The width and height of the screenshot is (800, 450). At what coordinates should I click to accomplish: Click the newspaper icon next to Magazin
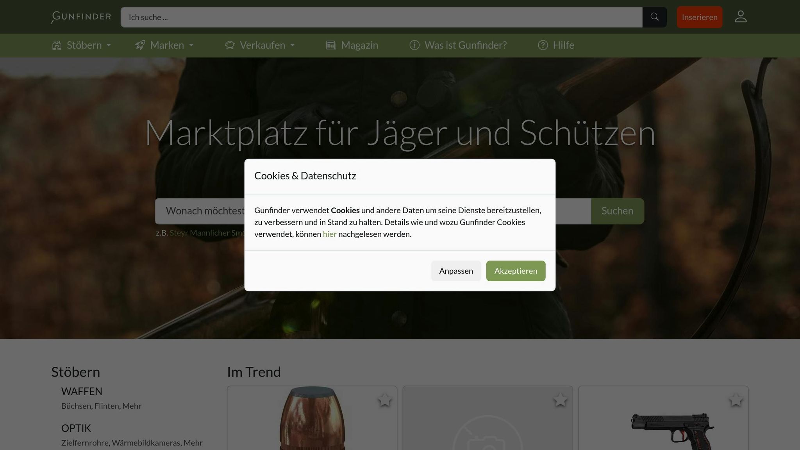331,45
